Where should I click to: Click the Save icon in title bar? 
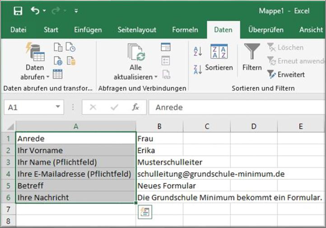(18, 10)
